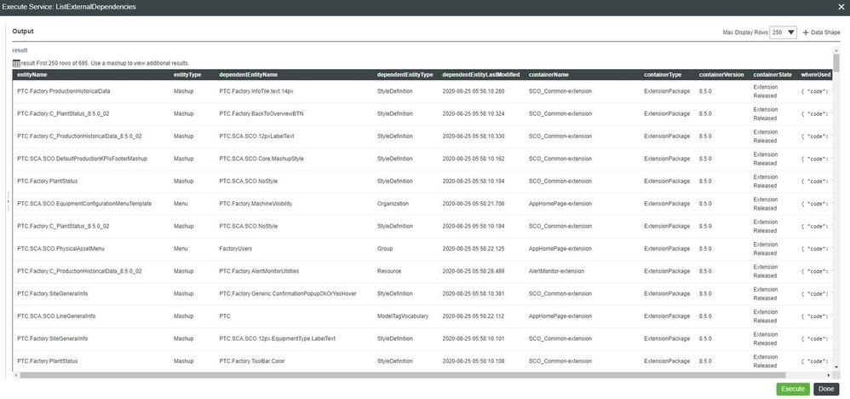Click the Resource type cell

[x=388, y=271]
